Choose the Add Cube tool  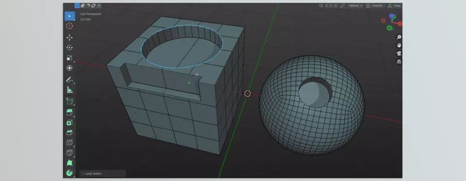point(69,101)
